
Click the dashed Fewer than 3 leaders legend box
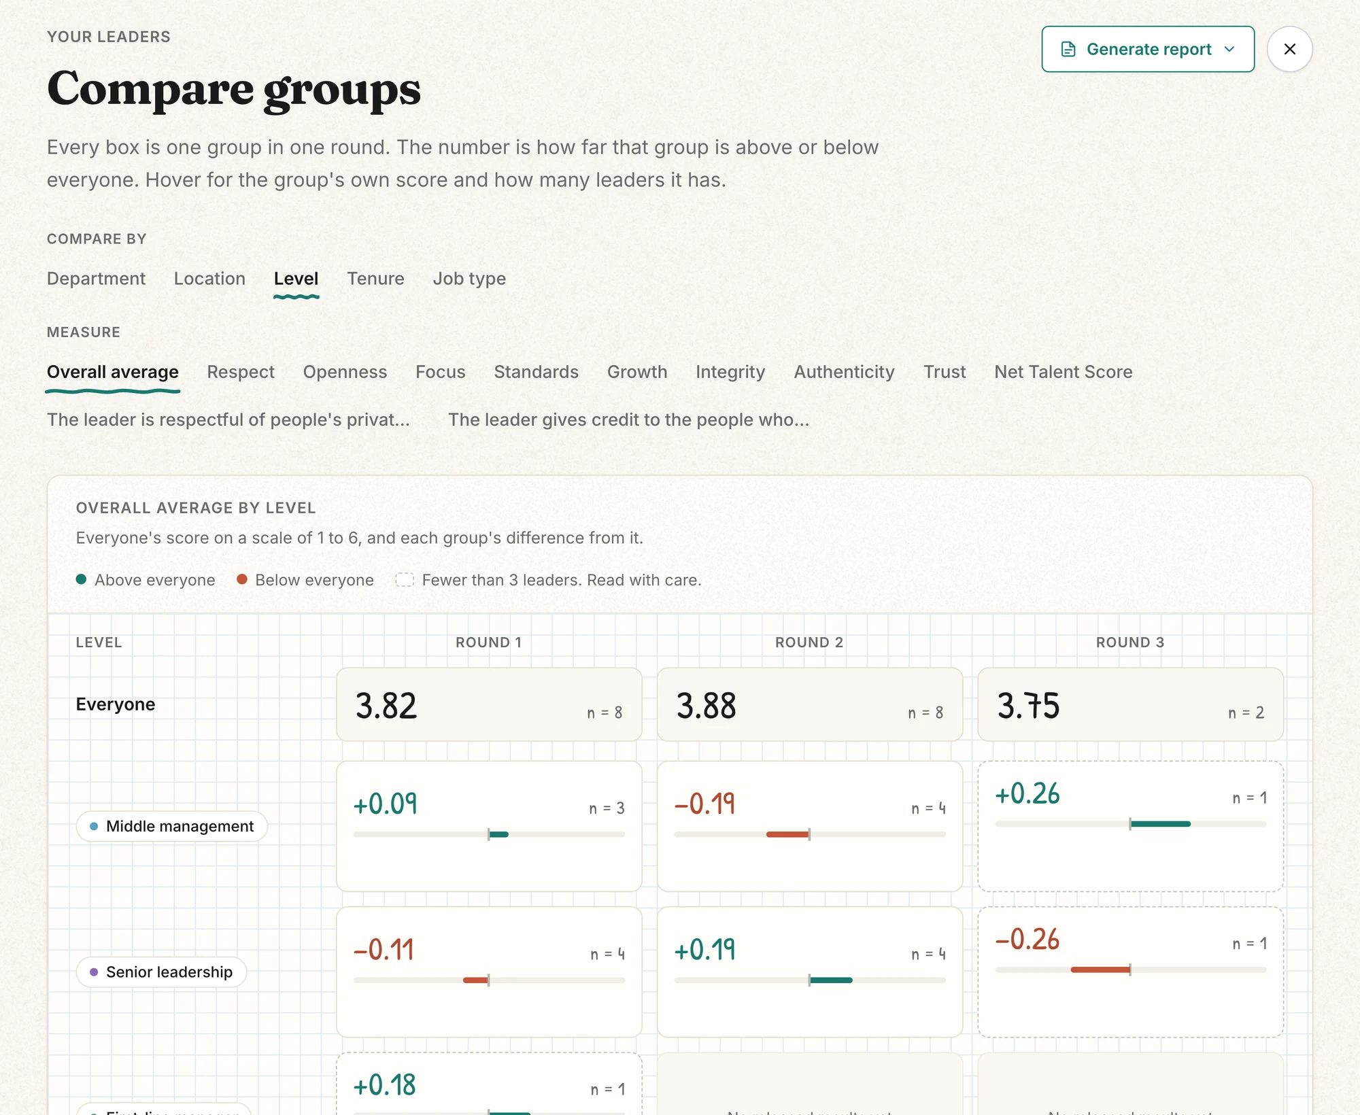405,580
